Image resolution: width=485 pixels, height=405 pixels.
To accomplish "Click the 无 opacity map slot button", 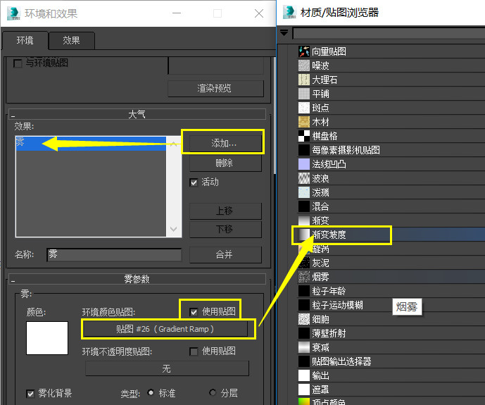I will (167, 368).
